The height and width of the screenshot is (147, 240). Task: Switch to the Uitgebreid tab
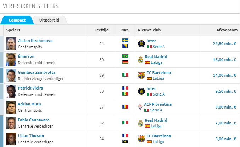(x=49, y=20)
